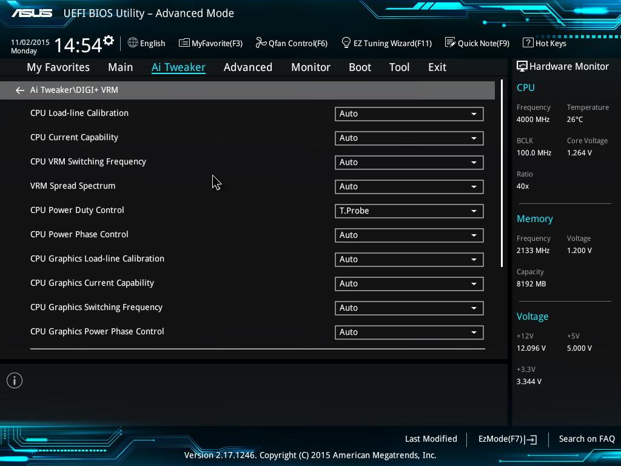The image size is (621, 466).
Task: Open MyFavorite(F3) from the top toolbar
Action: 210,43
